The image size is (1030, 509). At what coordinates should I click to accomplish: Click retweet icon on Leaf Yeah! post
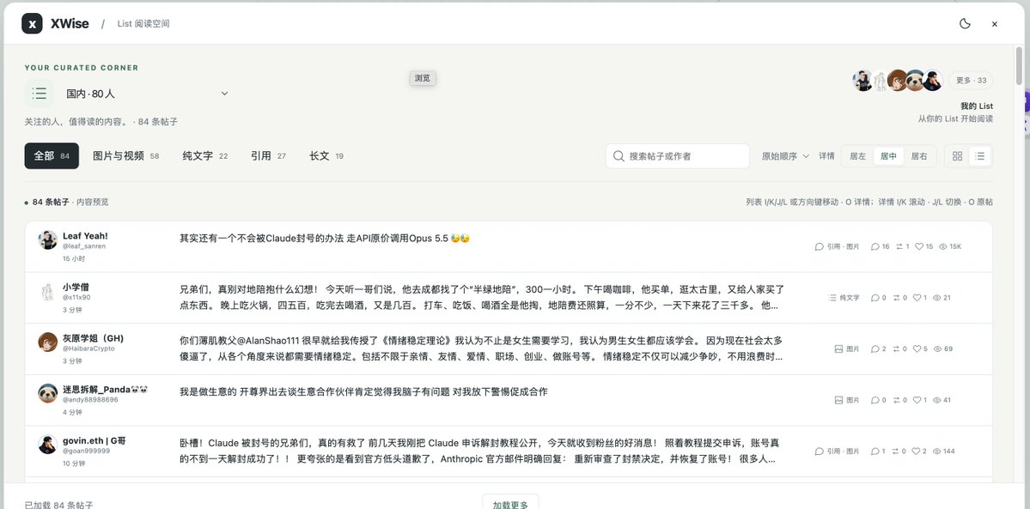point(899,246)
